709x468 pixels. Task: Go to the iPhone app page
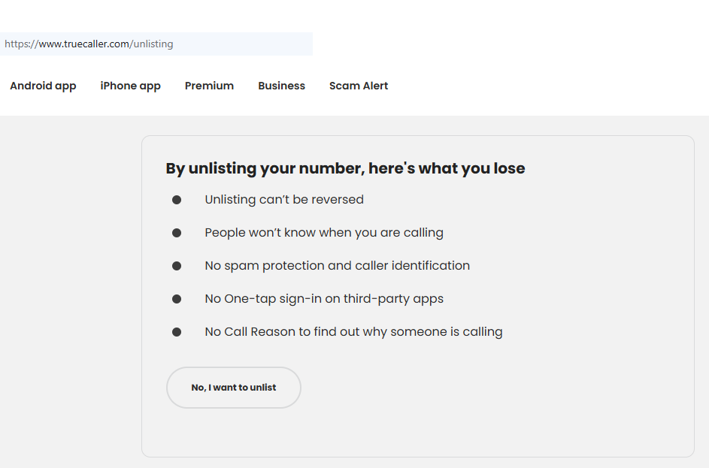click(x=130, y=86)
